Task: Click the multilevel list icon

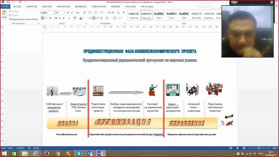Action: (x=102, y=13)
